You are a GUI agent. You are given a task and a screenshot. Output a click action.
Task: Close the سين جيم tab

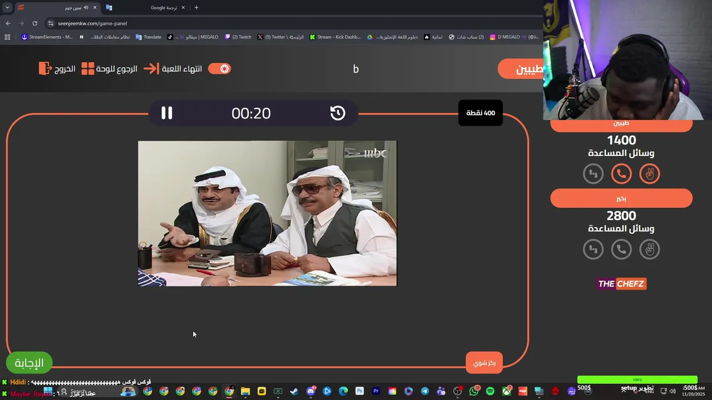(95, 8)
